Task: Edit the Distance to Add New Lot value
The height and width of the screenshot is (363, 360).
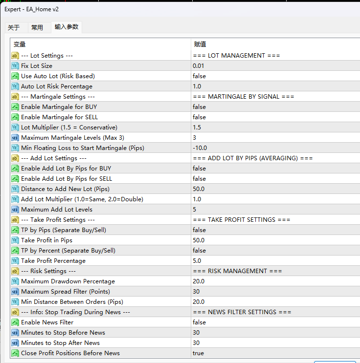Action: pos(199,189)
